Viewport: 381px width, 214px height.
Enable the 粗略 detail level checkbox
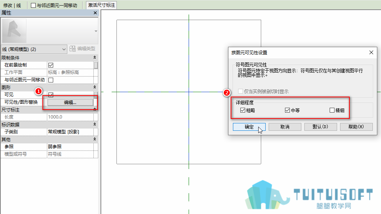(243, 110)
